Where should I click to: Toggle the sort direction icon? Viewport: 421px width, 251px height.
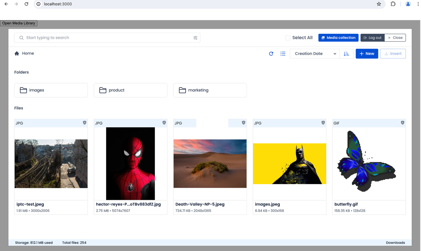tap(346, 54)
